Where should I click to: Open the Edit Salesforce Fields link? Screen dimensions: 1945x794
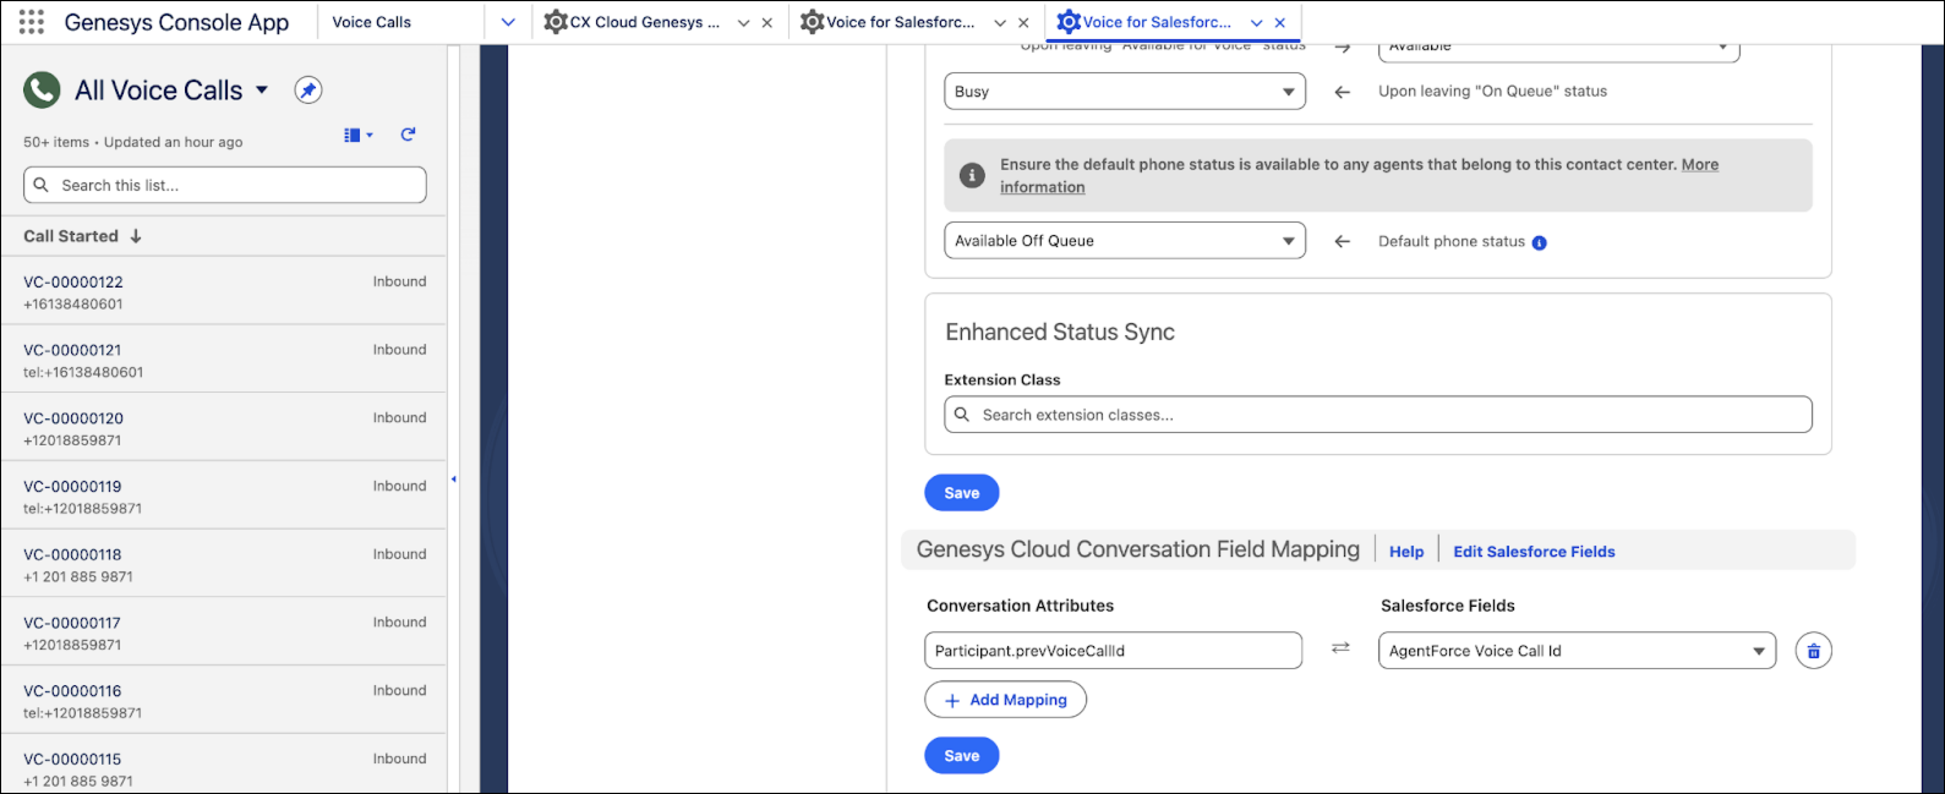click(x=1534, y=552)
